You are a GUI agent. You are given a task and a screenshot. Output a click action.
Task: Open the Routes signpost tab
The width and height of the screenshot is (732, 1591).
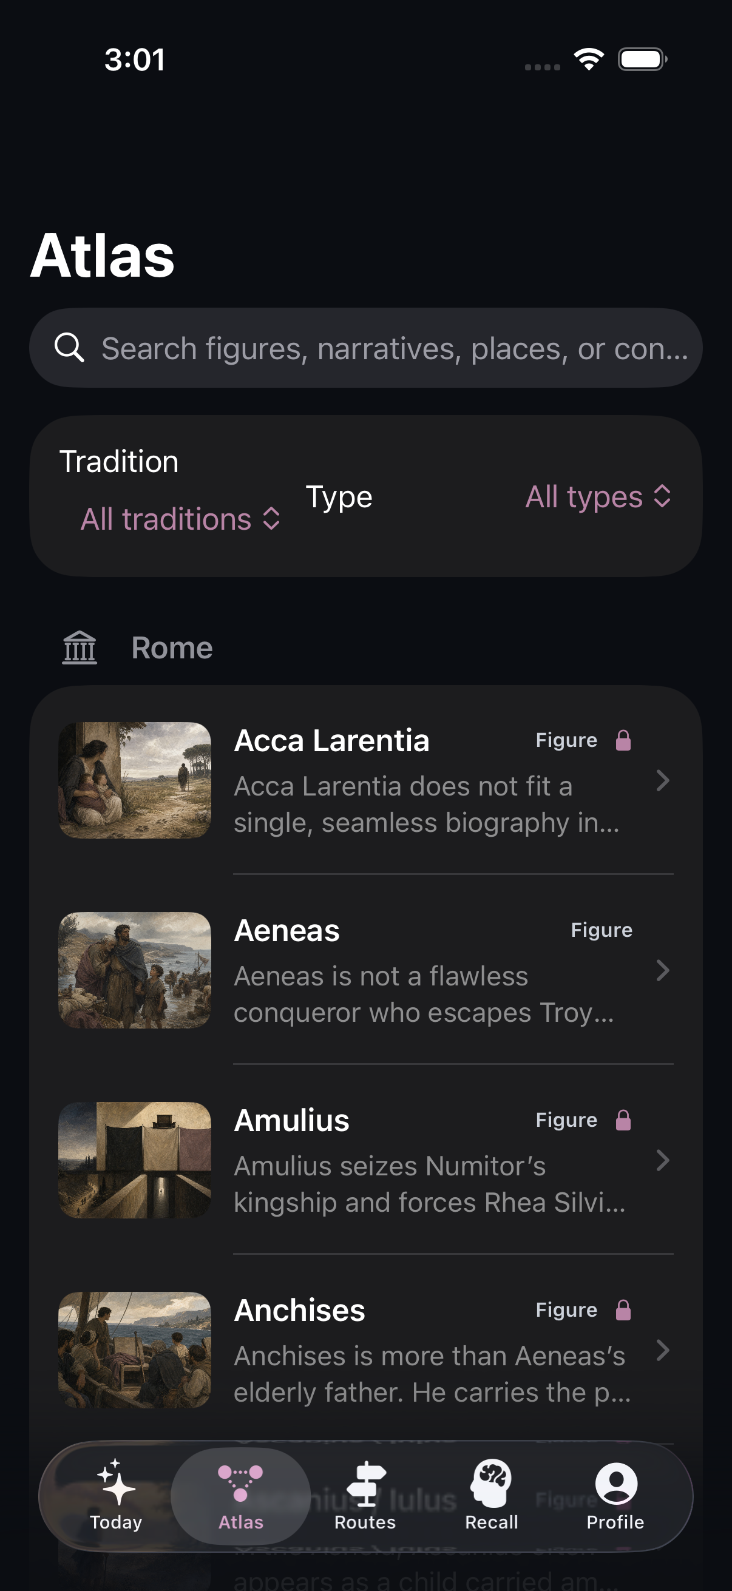tap(365, 1483)
